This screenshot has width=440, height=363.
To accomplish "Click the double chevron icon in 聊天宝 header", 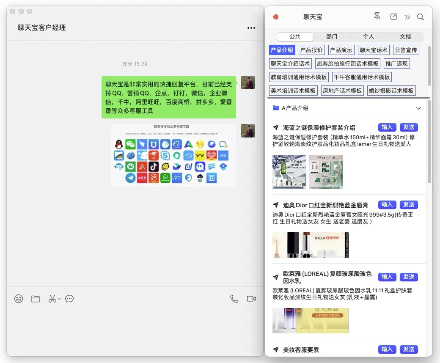I will (407, 17).
